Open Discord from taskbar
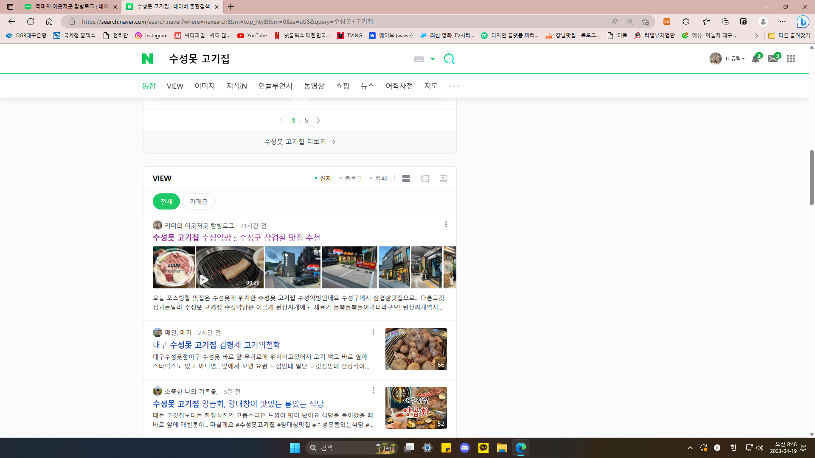Screen dimensions: 815x458 click(x=465, y=448)
